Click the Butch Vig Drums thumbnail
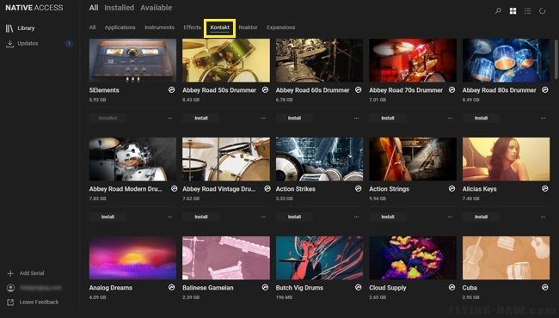The image size is (559, 318). [x=319, y=258]
